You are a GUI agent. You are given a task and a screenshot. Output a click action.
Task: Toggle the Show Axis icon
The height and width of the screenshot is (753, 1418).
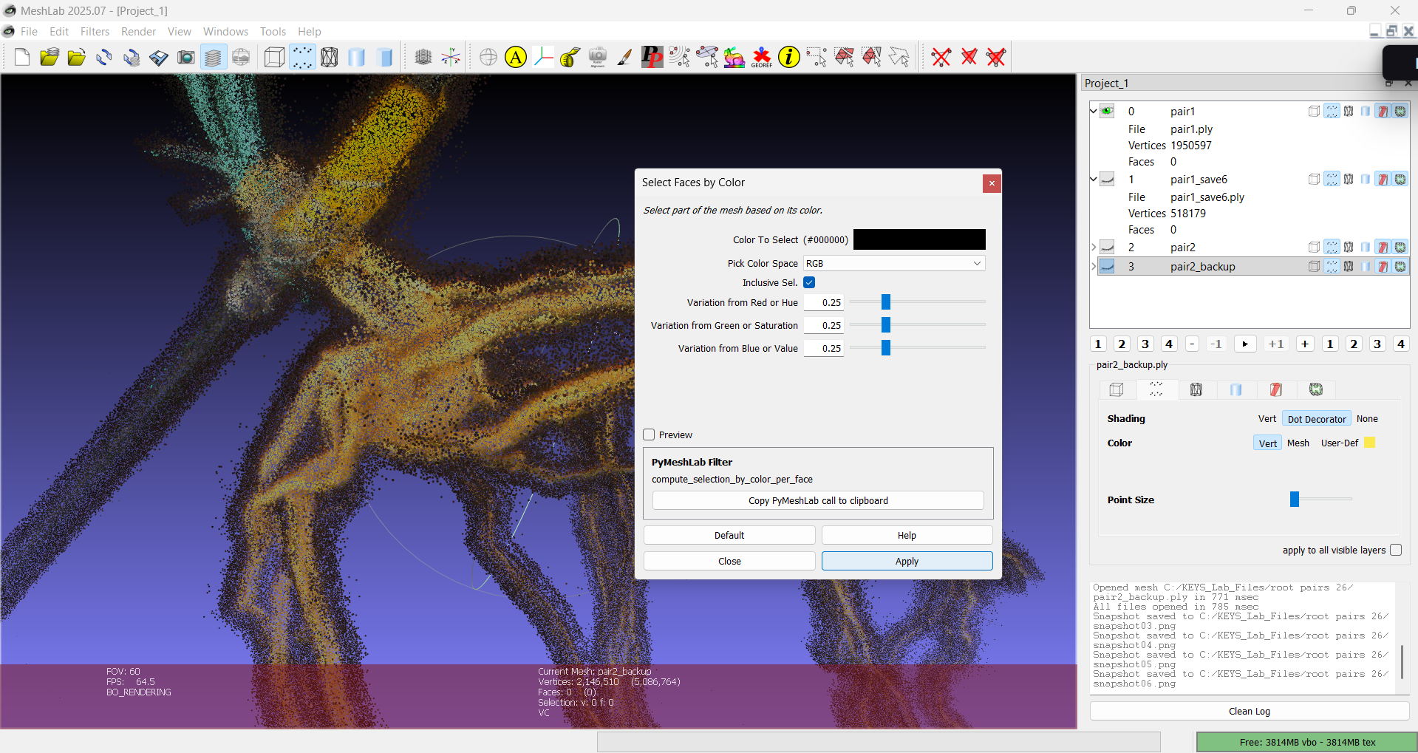coord(451,57)
